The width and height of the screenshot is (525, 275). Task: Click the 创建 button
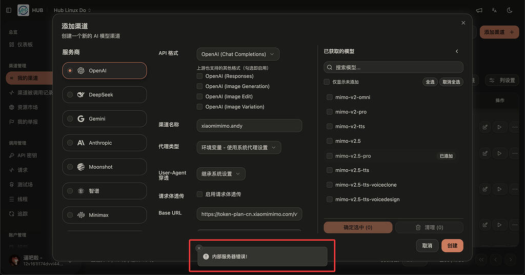point(452,246)
